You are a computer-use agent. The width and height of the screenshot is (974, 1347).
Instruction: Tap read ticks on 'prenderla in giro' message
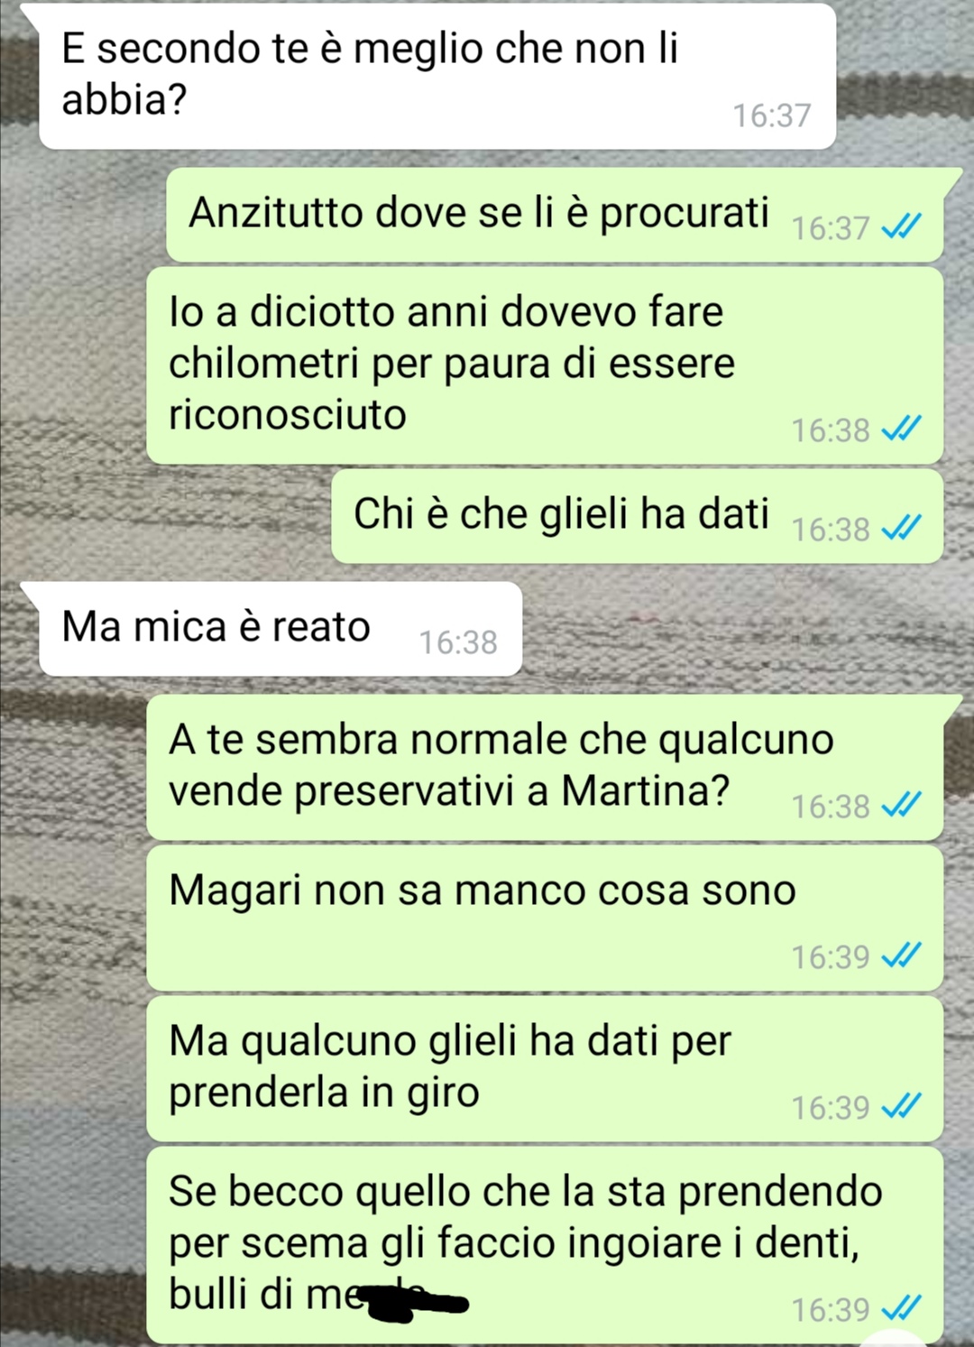click(x=901, y=1107)
